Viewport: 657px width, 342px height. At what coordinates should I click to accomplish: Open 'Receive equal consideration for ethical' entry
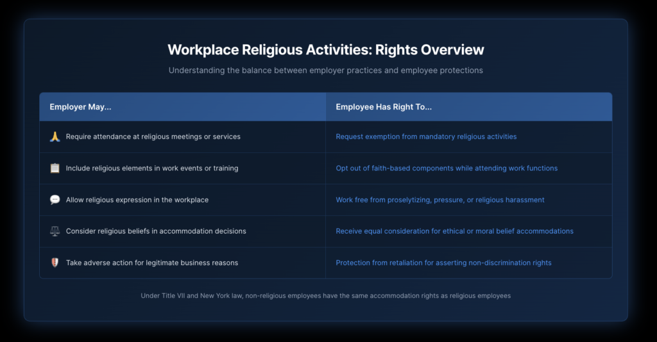coord(455,231)
